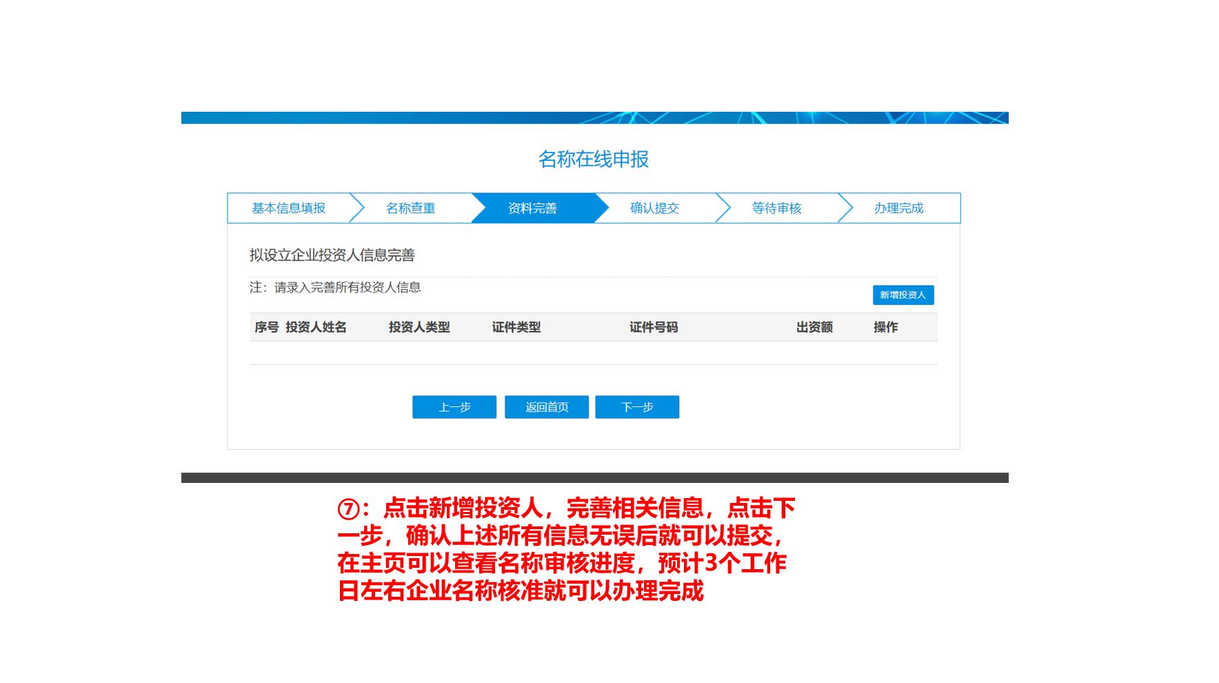
Task: Click the 新增投资人 button
Action: pyautogui.click(x=904, y=295)
